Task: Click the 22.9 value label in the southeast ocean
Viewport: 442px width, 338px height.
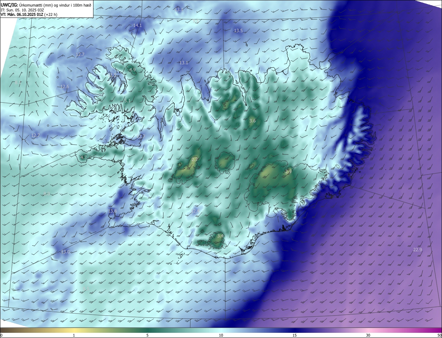Action: (417, 250)
